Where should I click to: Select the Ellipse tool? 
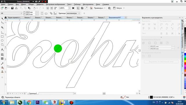2,41
